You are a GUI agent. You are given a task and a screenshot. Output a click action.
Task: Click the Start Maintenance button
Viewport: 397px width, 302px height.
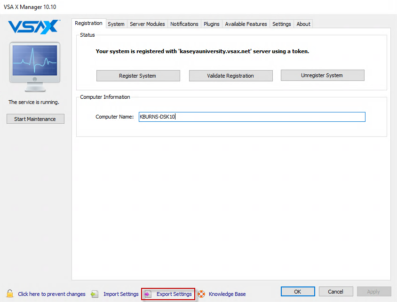coord(35,119)
